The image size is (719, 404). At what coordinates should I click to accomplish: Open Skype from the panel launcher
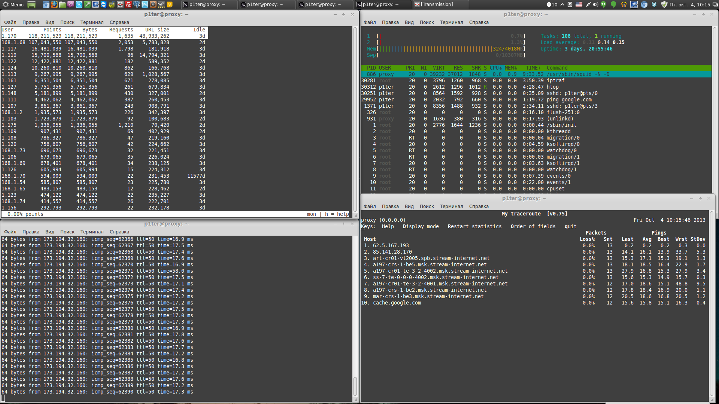[79, 4]
